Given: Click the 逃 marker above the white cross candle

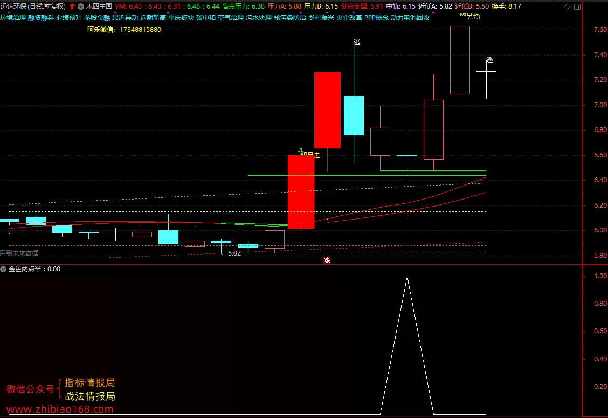Looking at the screenshot, I should (x=489, y=60).
